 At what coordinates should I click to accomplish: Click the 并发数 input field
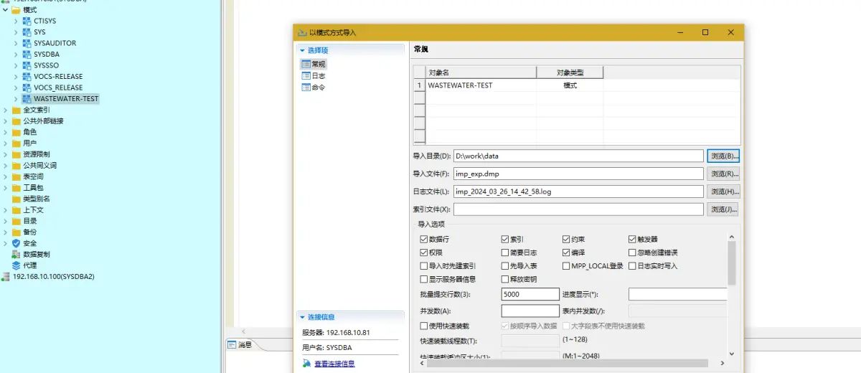point(530,311)
